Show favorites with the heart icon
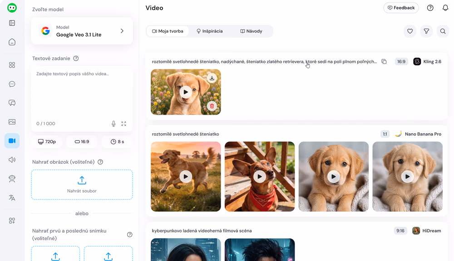This screenshot has height=261, width=454. pos(410,31)
